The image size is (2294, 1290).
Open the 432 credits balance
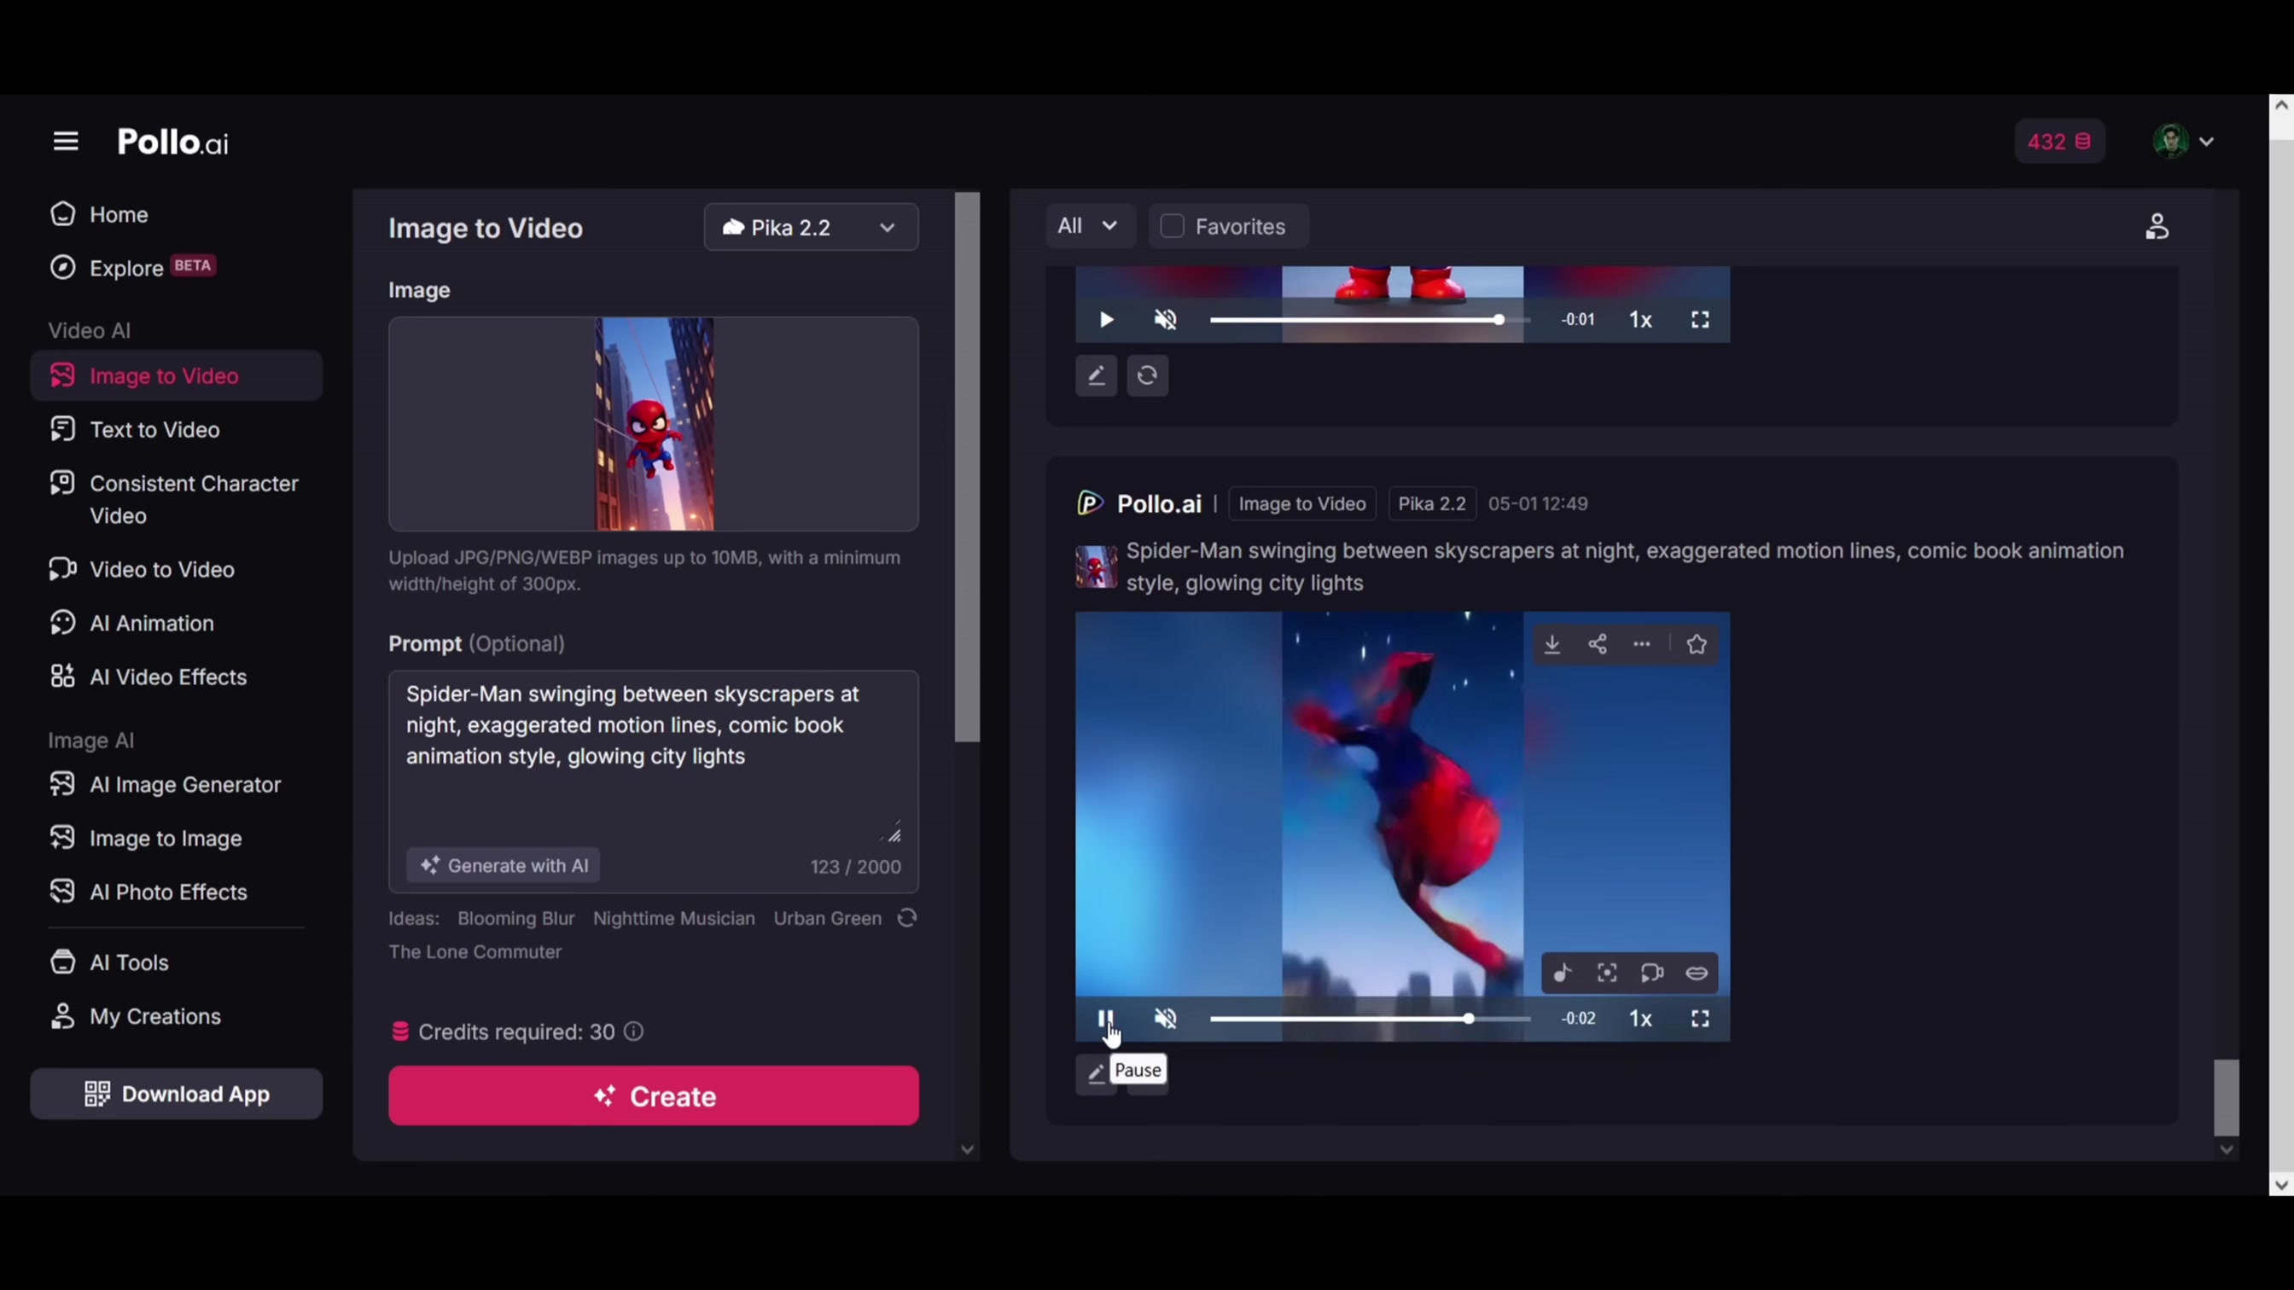pyautogui.click(x=2060, y=142)
